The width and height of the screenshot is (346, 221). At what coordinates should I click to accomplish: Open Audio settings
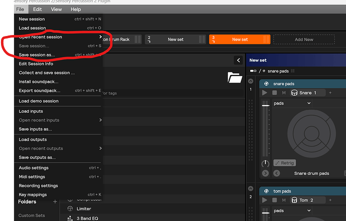pos(59,167)
